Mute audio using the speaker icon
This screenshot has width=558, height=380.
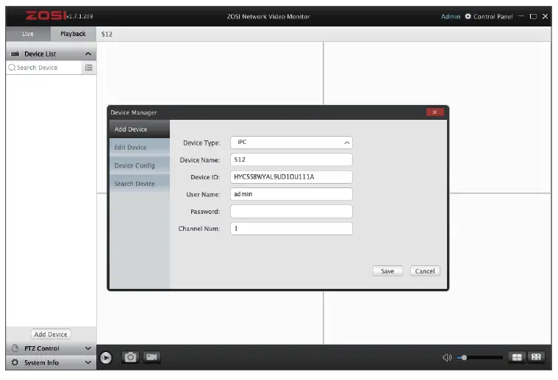click(447, 357)
